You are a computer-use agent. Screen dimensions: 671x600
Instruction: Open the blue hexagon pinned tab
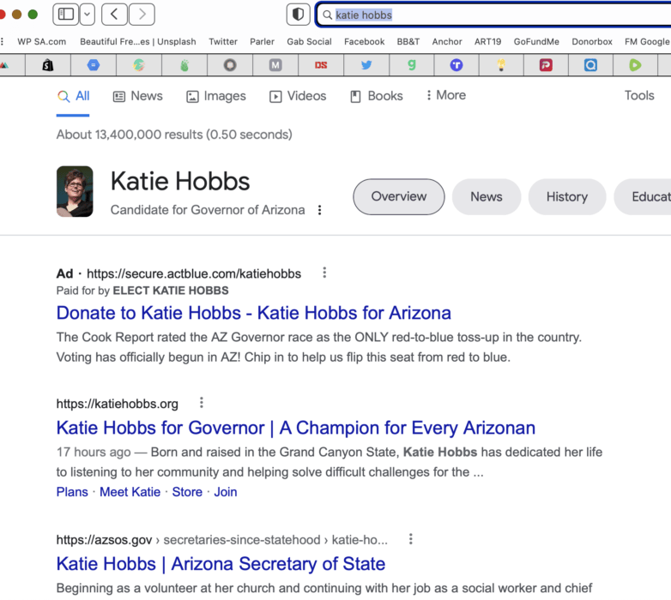(x=94, y=65)
